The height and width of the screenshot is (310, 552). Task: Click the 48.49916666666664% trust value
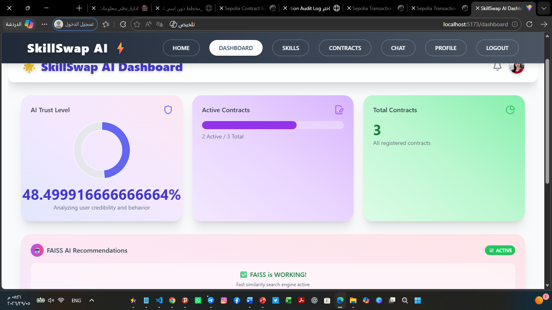click(102, 195)
